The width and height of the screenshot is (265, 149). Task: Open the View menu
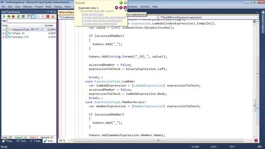point(17,7)
